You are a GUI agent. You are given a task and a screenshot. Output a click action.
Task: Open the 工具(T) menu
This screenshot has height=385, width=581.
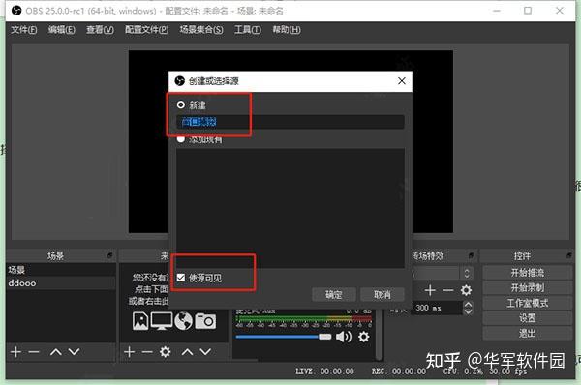(x=248, y=30)
